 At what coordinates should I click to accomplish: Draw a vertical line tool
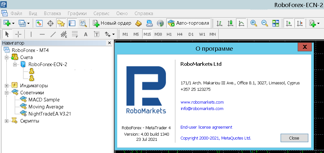pyautogui.click(x=31, y=34)
